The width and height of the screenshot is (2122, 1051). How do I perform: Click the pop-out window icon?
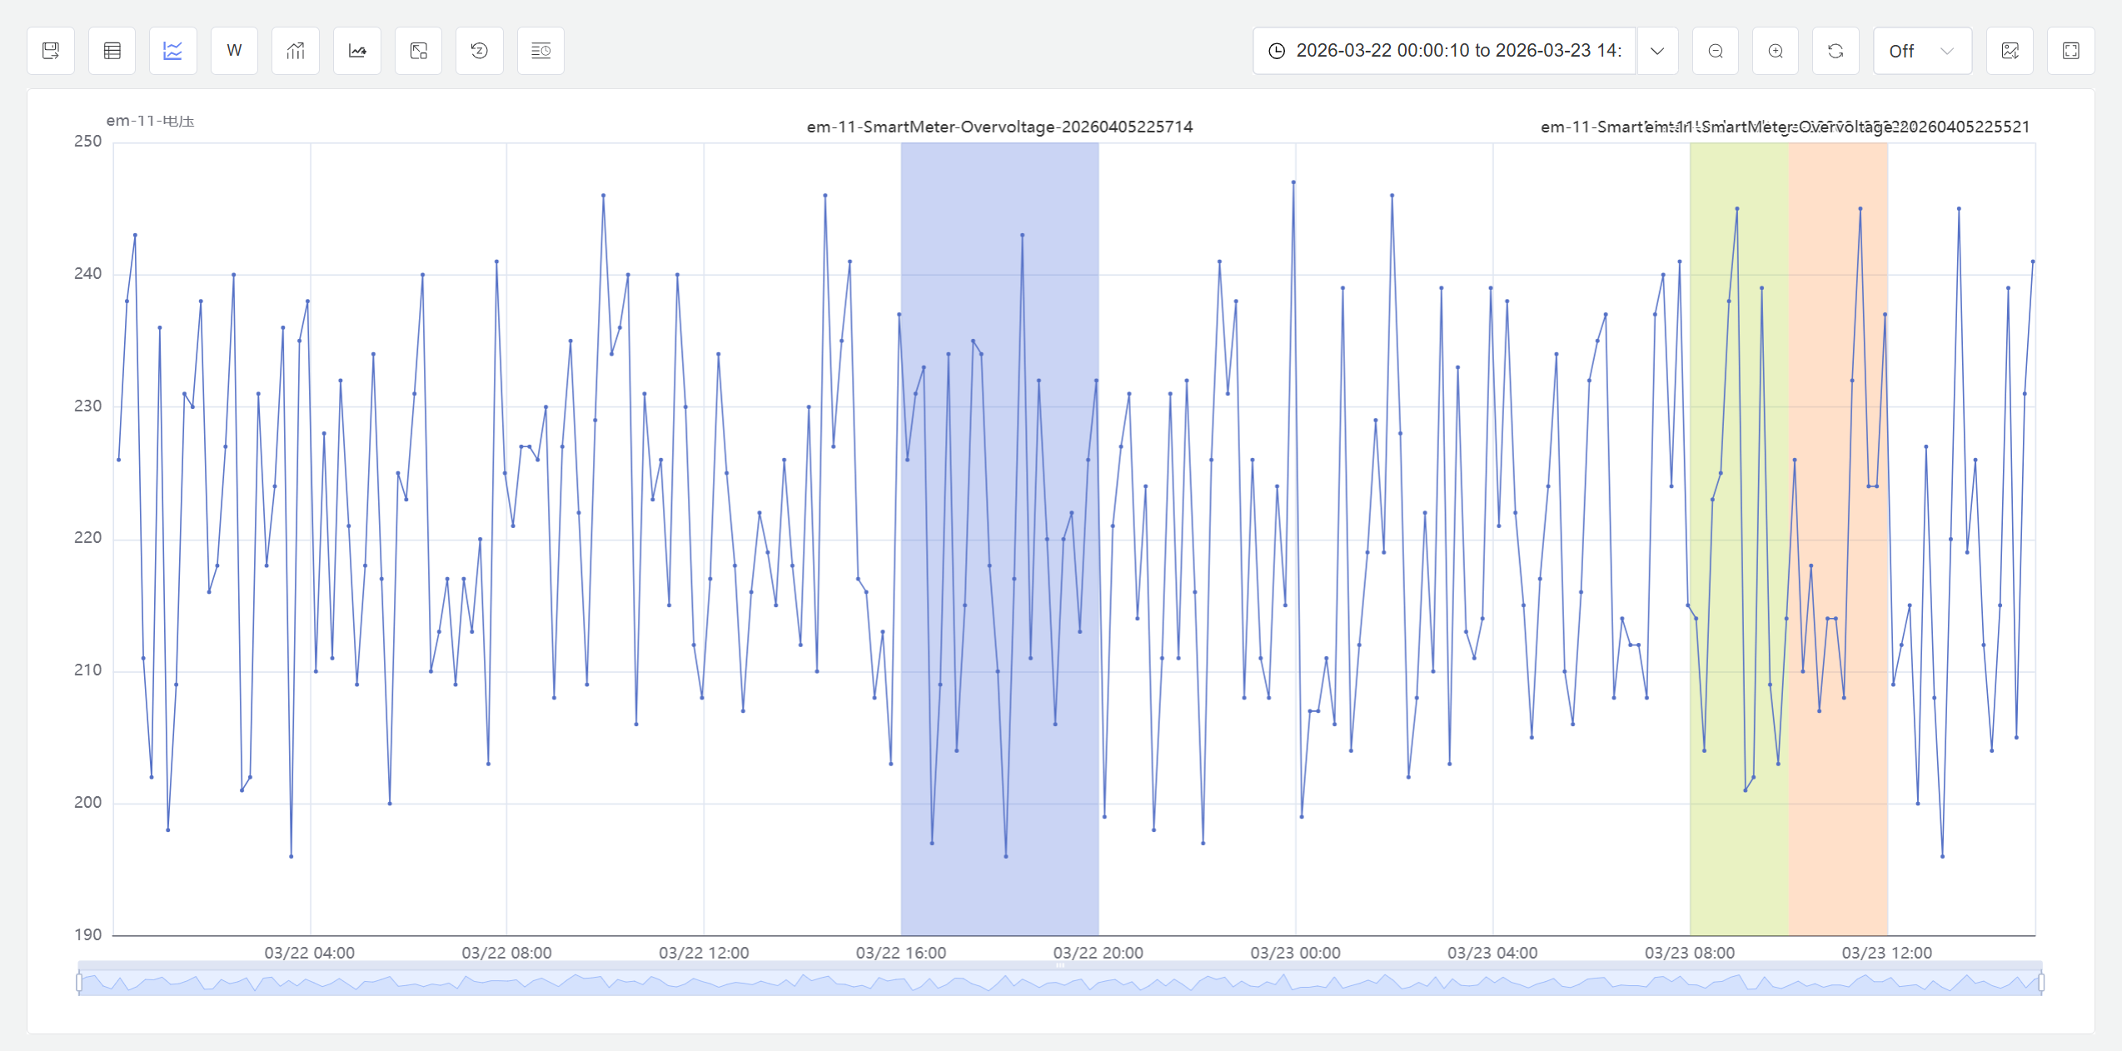point(419,51)
